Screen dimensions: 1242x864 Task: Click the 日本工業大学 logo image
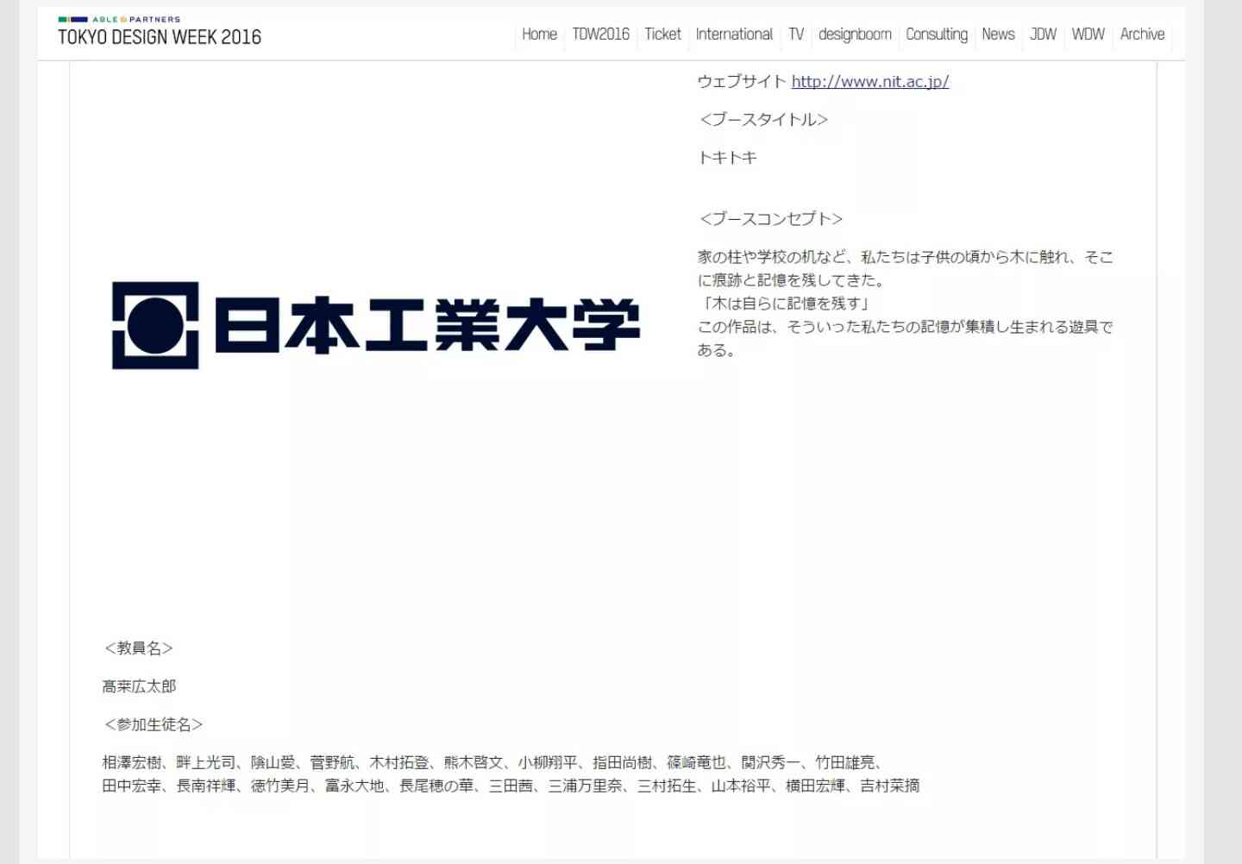[x=376, y=325]
